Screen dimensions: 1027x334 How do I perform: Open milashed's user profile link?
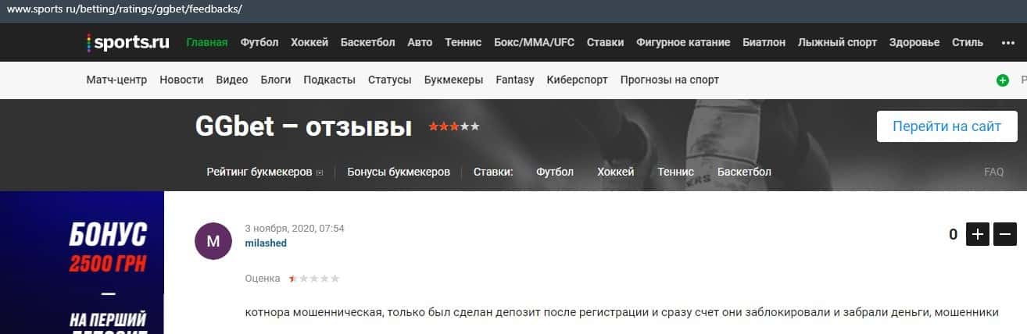pos(266,243)
